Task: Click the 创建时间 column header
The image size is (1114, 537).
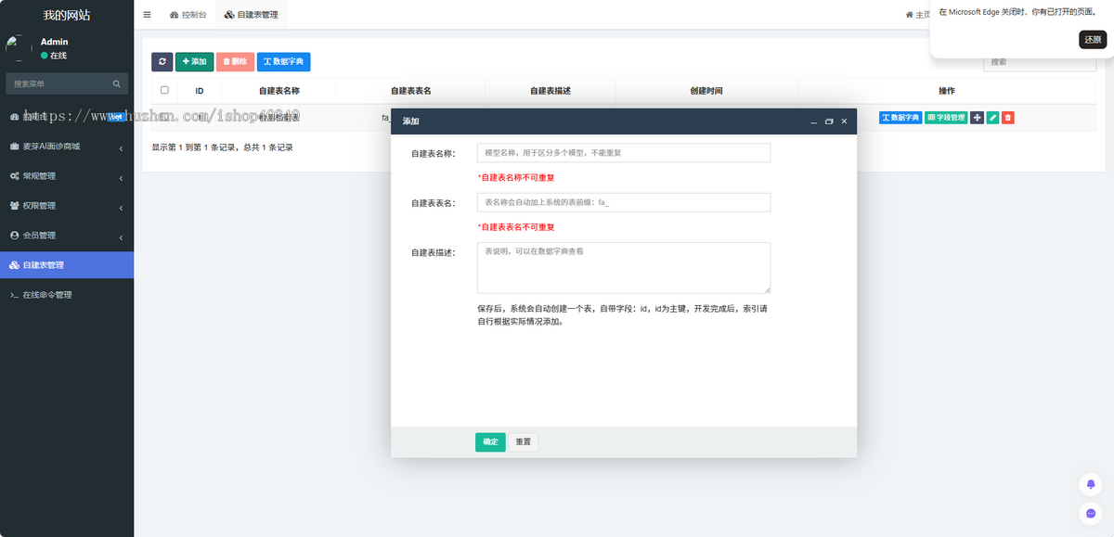Action: point(706,91)
